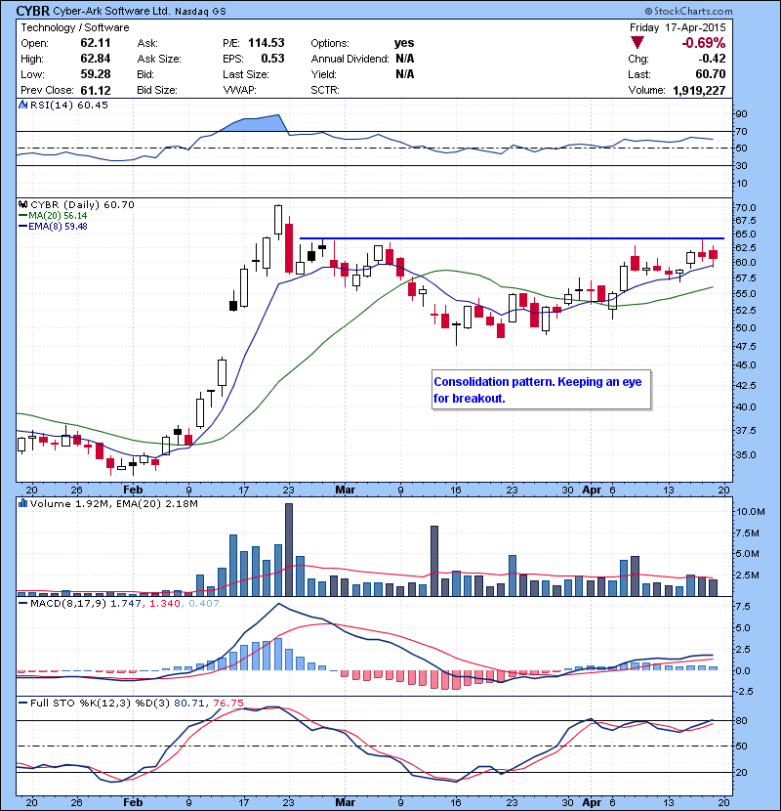
Task: Click the Cyber-Ark Software Ltd. company name
Action: 111,11
